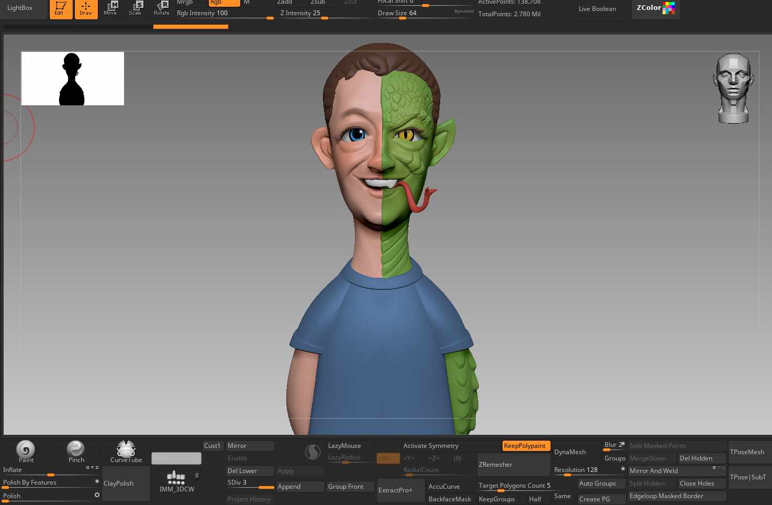Enable LazyMouse
Image resolution: width=772 pixels, height=505 pixels.
pos(344,446)
